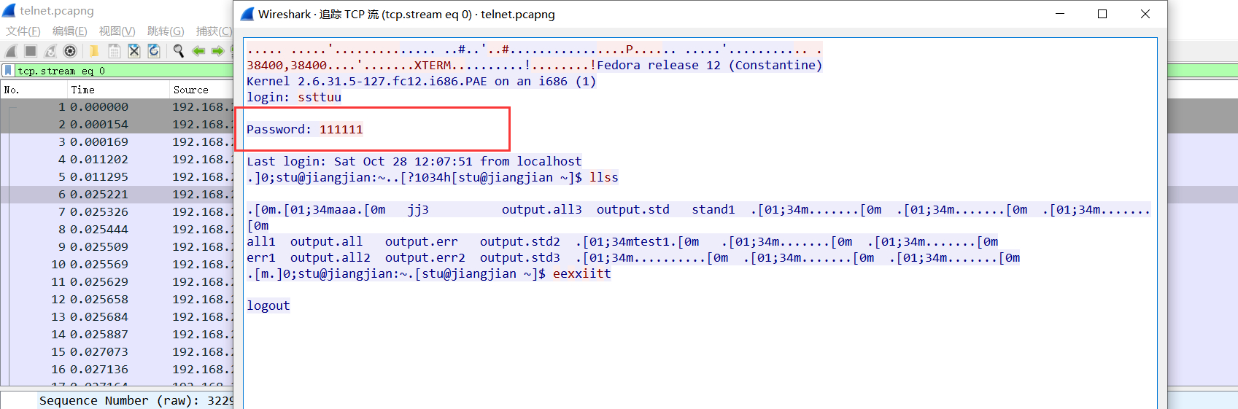Screen dimensions: 1238x409
Task: Go back with the green left arrow
Action: [198, 51]
